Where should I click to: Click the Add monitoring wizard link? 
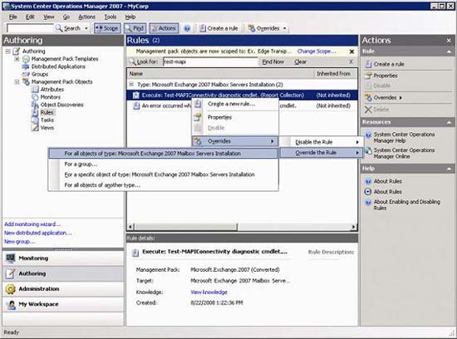(32, 224)
